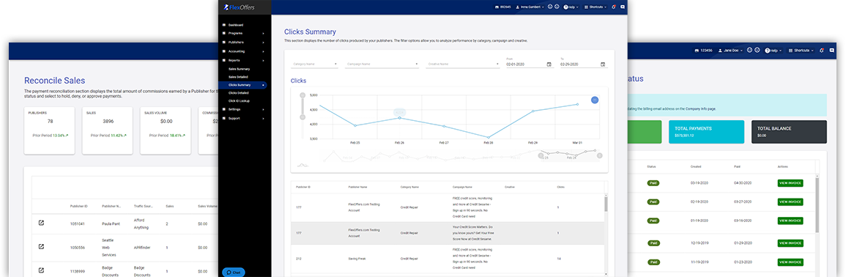Select Click ID Lookup in the sidebar

click(x=239, y=101)
